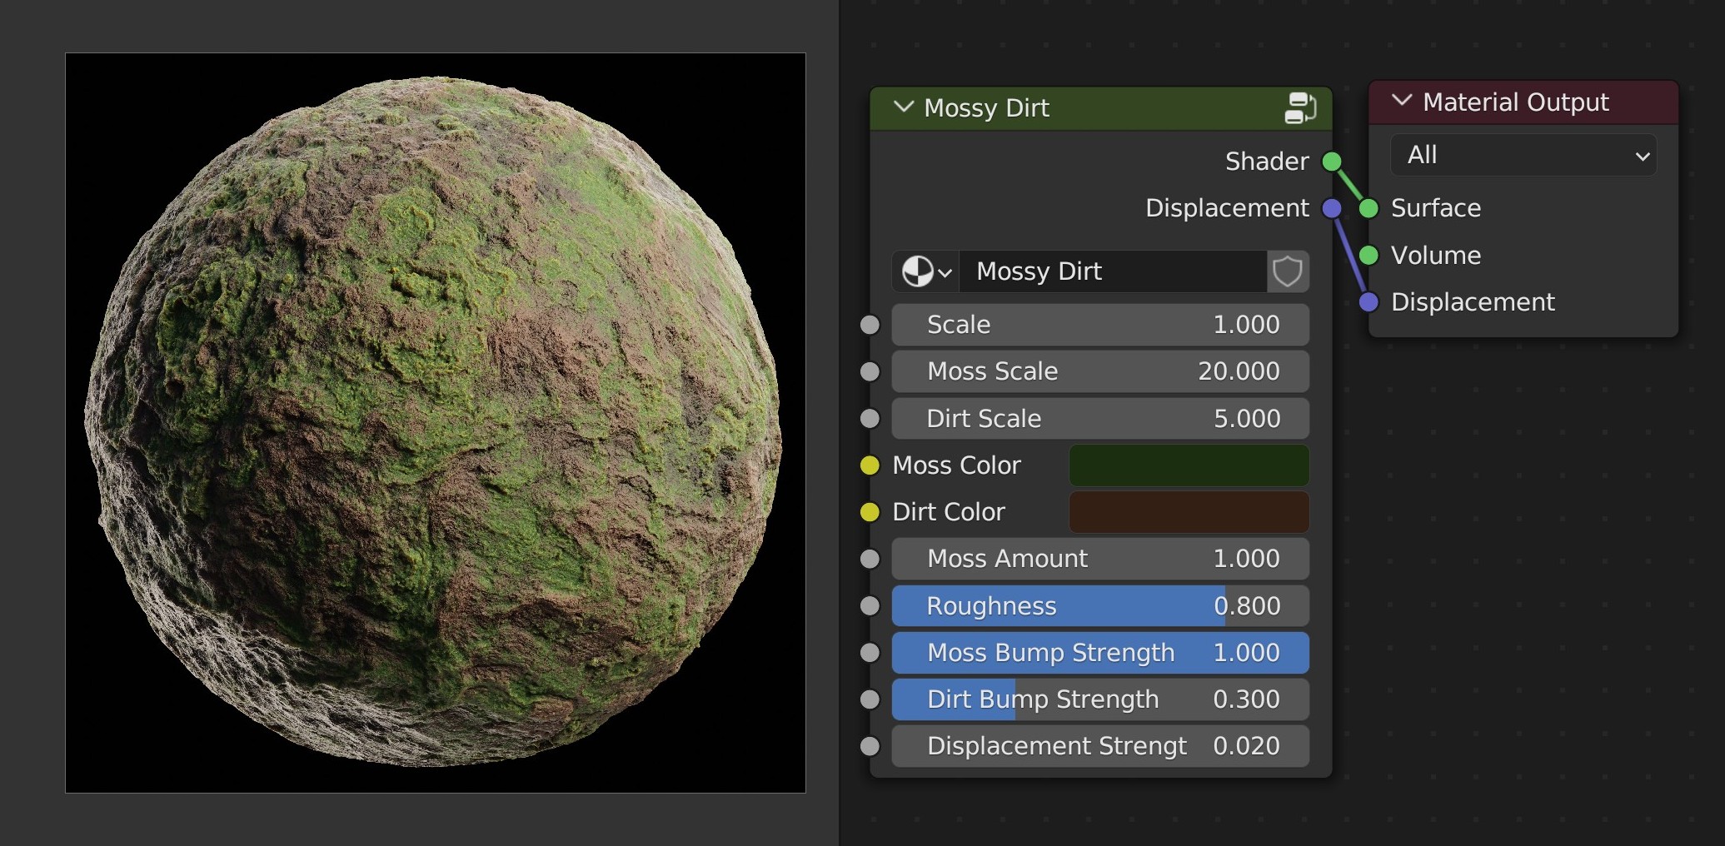1725x846 pixels.
Task: Set the Dirt Scale value
Action: (x=1099, y=418)
